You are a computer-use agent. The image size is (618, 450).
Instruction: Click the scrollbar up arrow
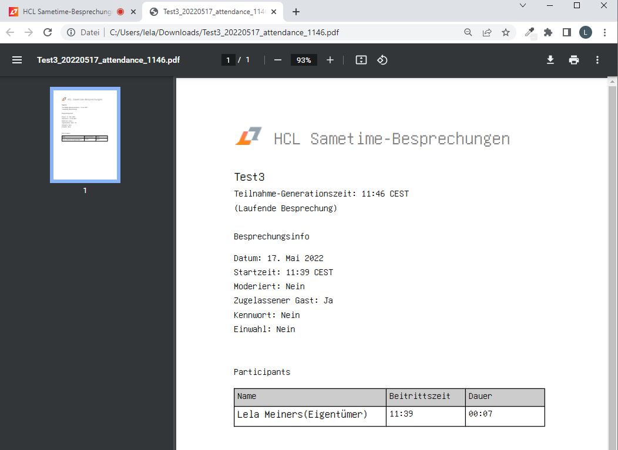click(x=612, y=82)
